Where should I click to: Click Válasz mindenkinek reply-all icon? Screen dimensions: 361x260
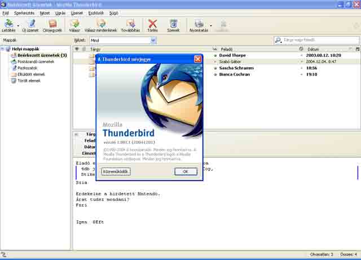pyautogui.click(x=100, y=25)
